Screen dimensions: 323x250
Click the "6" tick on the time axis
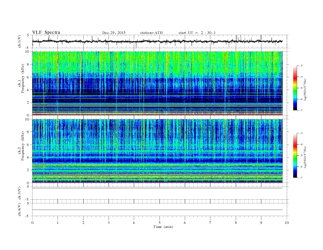(185, 223)
